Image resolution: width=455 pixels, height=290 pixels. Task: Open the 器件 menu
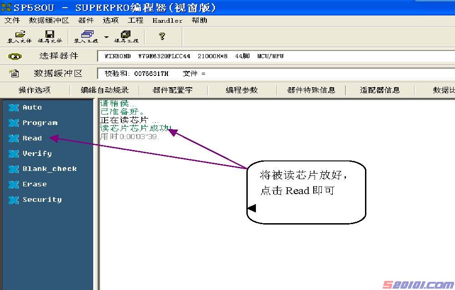tap(85, 20)
